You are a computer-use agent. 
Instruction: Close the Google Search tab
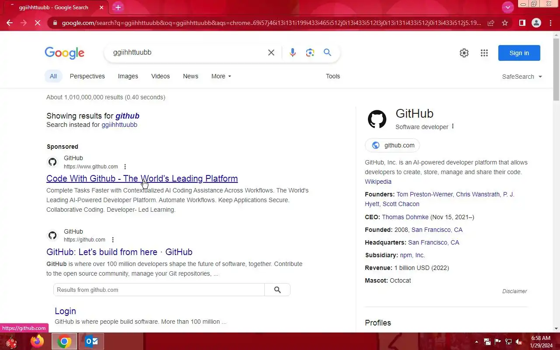101,7
